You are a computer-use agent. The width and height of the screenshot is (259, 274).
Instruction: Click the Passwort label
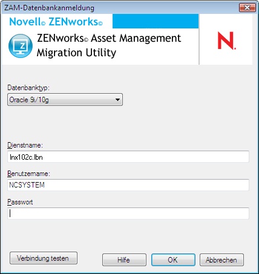pyautogui.click(x=20, y=202)
